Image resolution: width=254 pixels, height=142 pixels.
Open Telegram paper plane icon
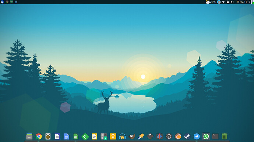197,136
